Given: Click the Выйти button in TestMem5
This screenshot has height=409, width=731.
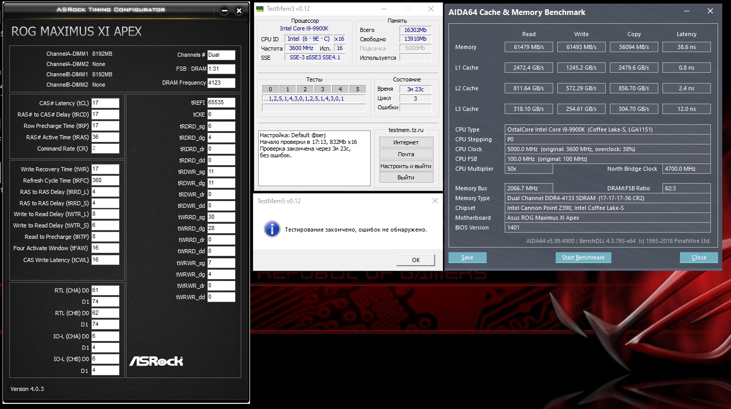Looking at the screenshot, I should click(x=406, y=177).
